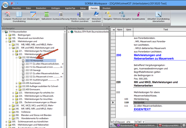
Task: Open the Datei menu
Action: 28,8
